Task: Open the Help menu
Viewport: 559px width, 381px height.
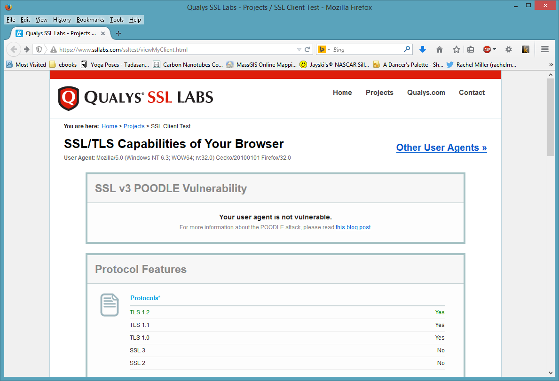Action: pyautogui.click(x=135, y=20)
